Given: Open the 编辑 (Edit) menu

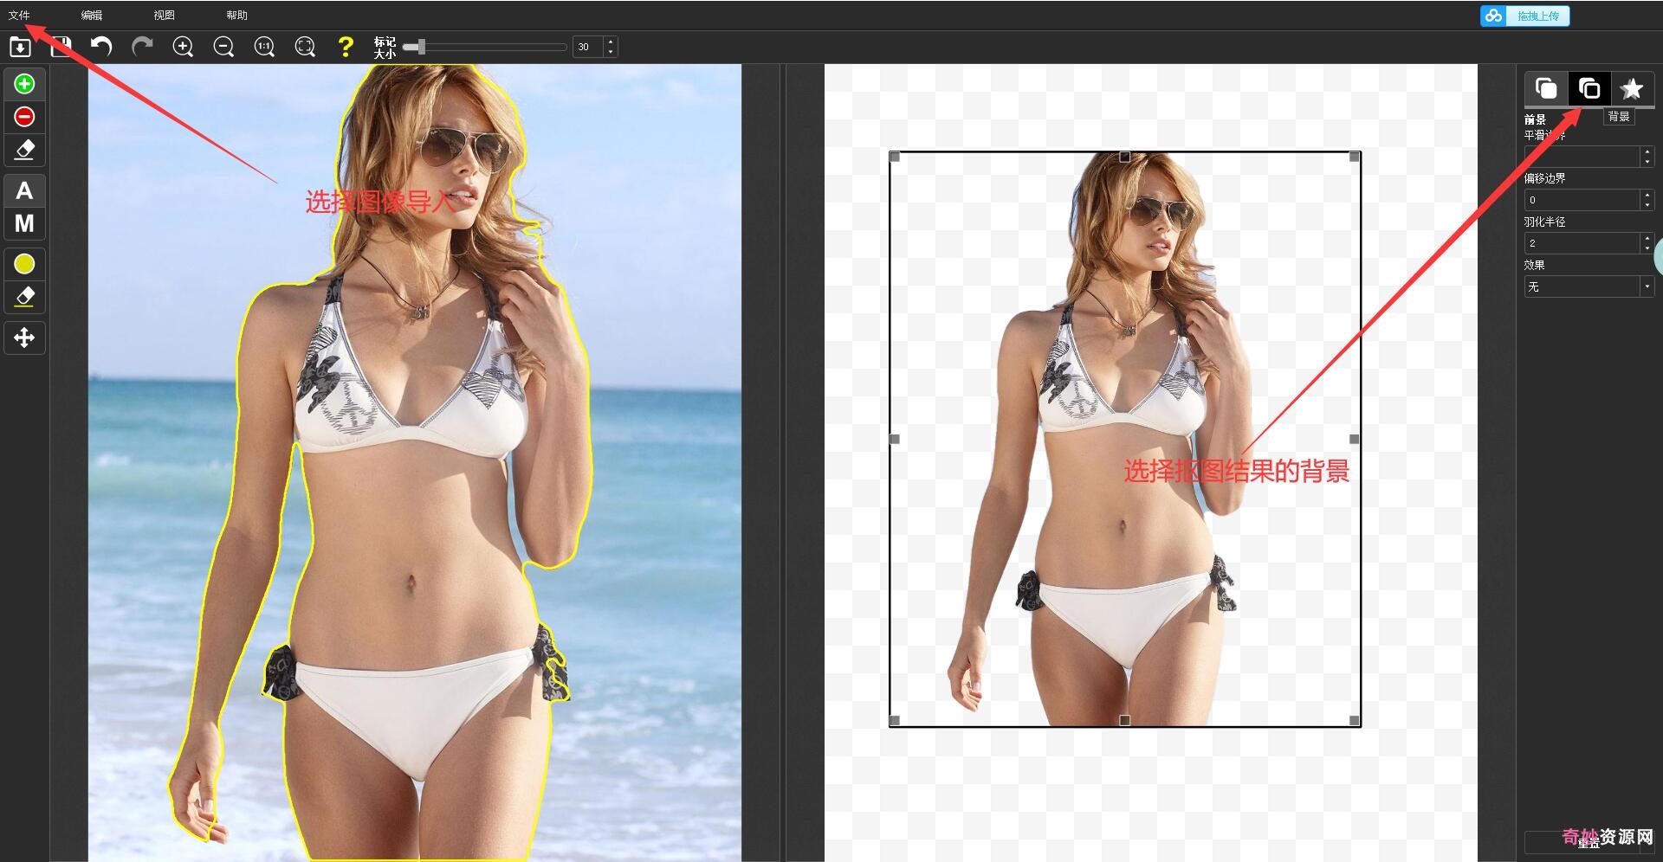Looking at the screenshot, I should pos(92,15).
